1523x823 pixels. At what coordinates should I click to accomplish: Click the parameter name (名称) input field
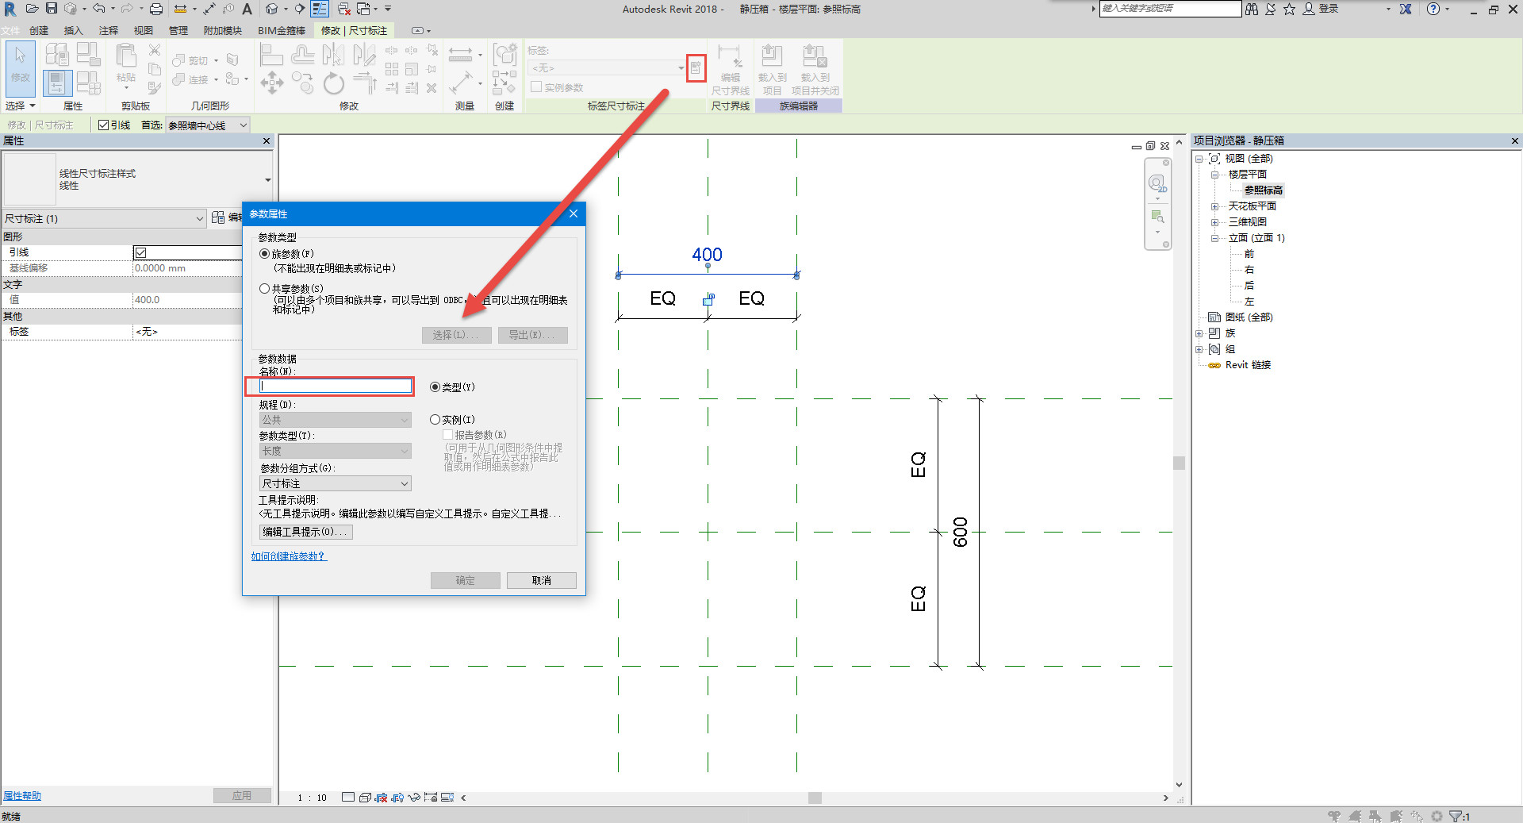pos(336,386)
